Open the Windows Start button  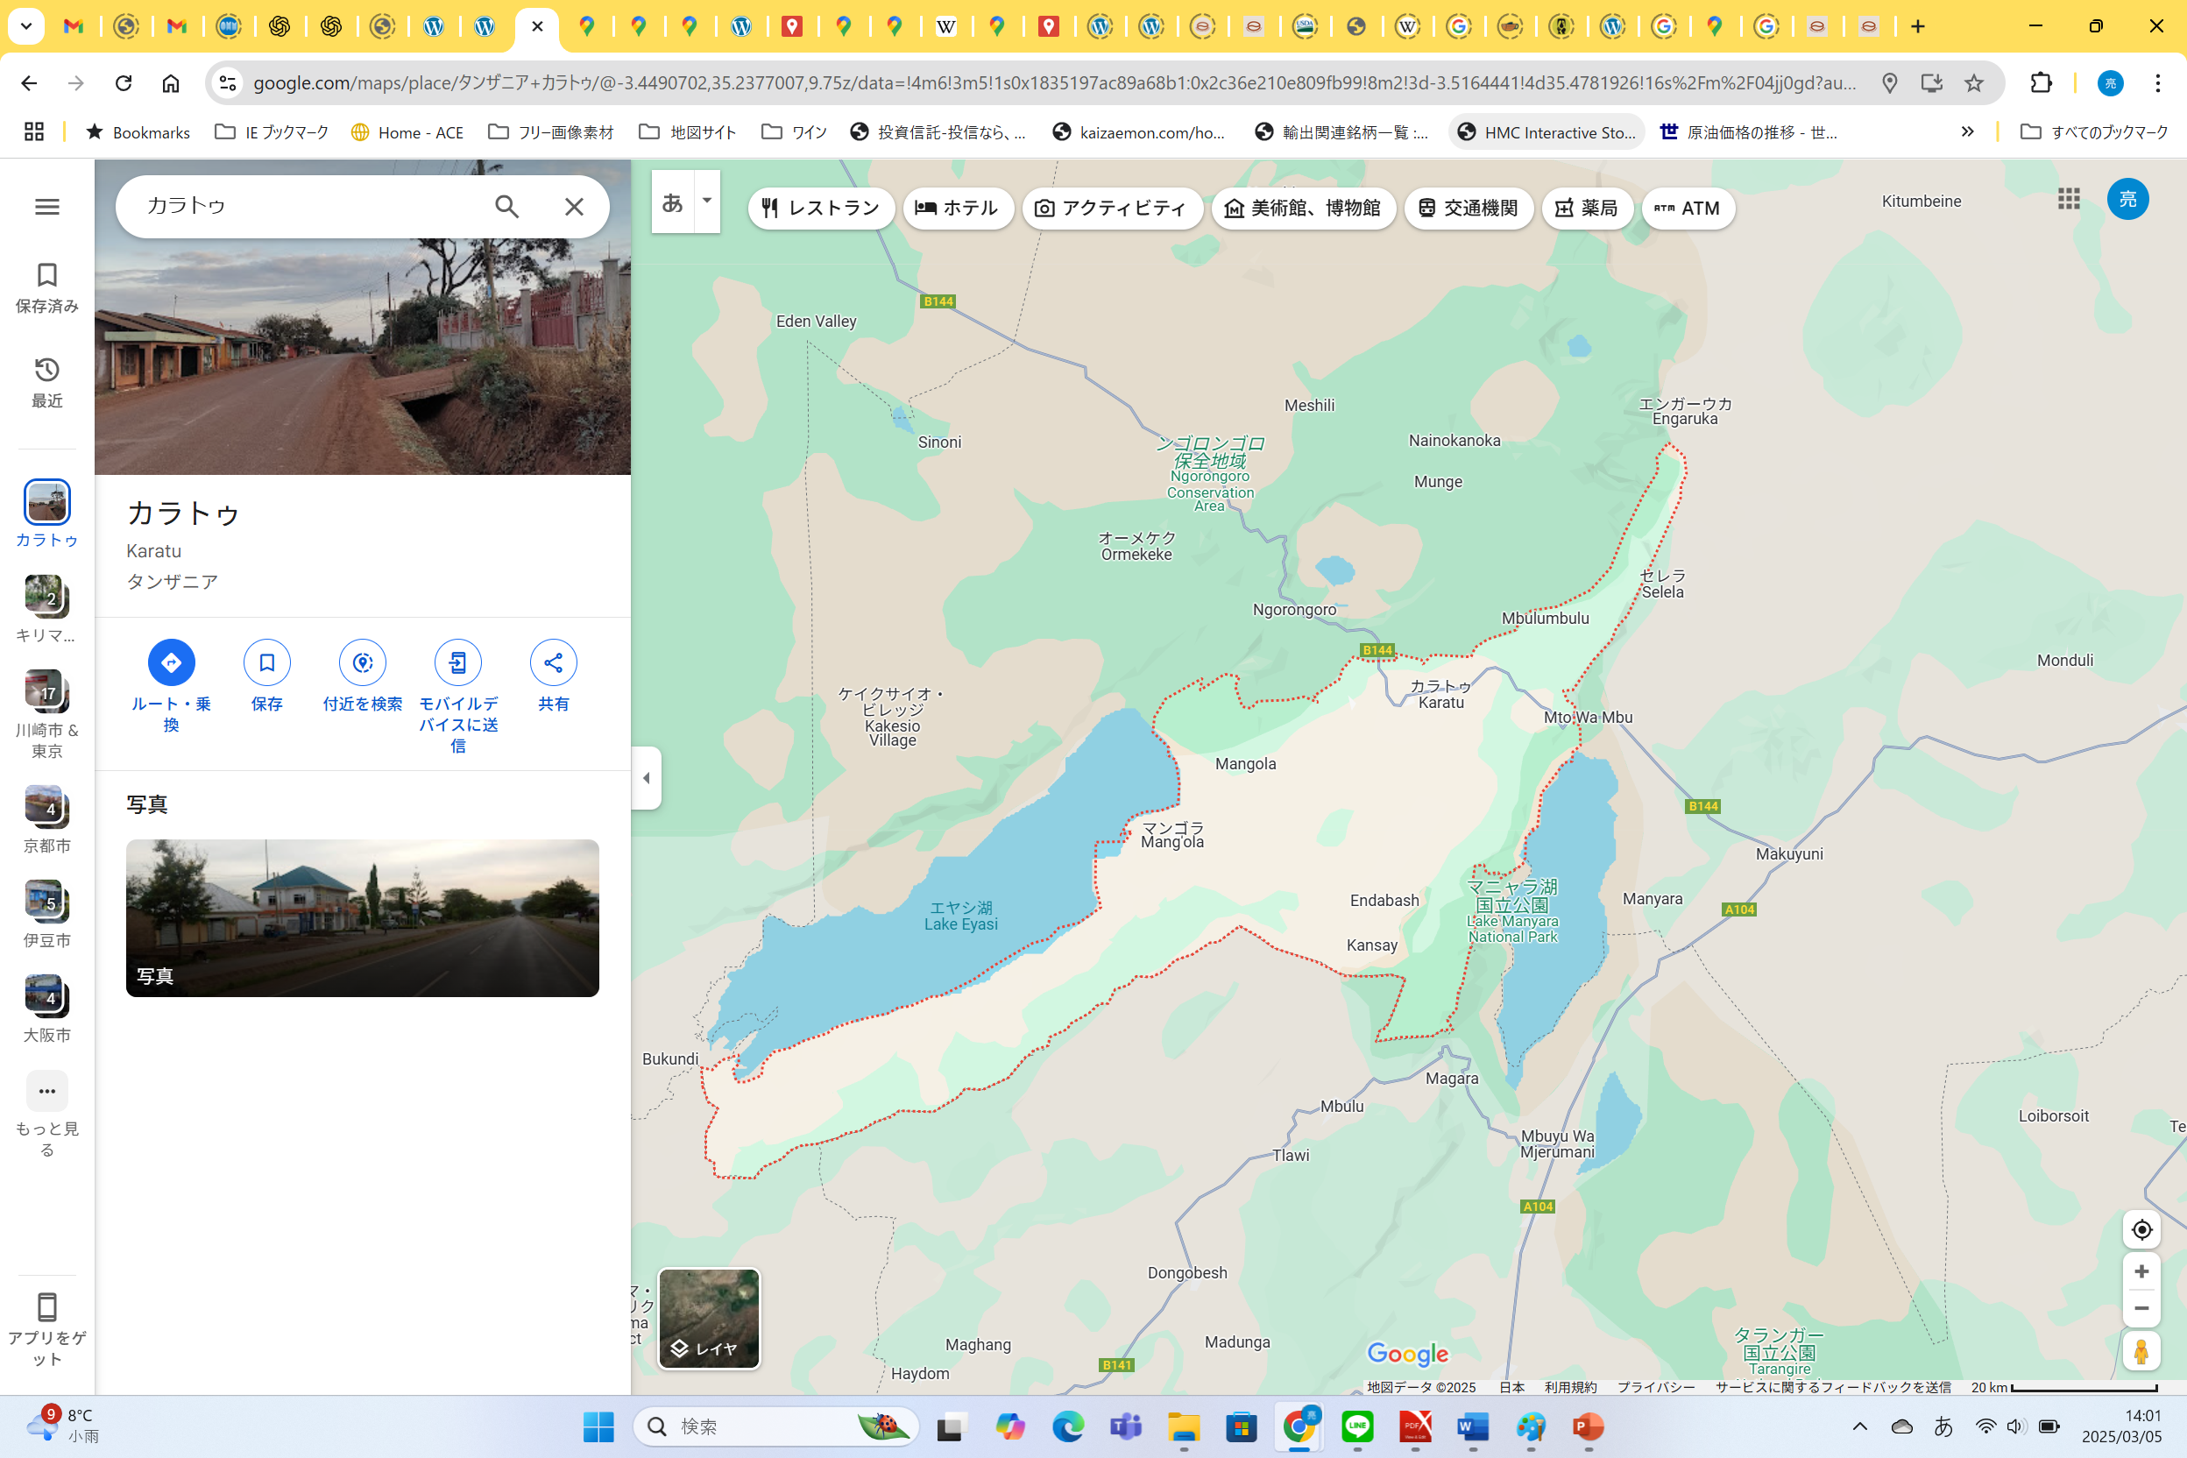click(x=598, y=1426)
